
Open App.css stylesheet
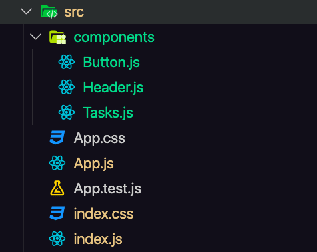(x=99, y=138)
